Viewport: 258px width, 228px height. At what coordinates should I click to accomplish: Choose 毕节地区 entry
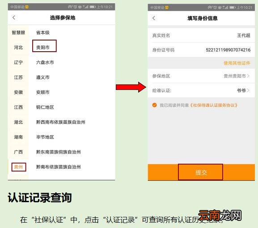tap(45, 137)
